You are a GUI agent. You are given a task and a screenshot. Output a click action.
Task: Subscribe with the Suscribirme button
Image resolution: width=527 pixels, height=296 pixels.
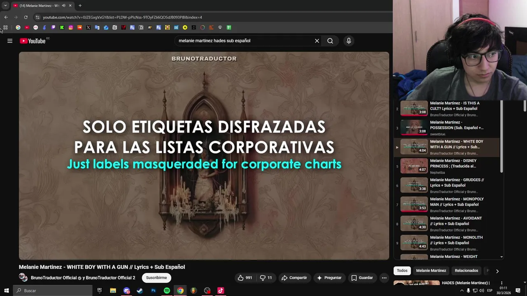[156, 278]
